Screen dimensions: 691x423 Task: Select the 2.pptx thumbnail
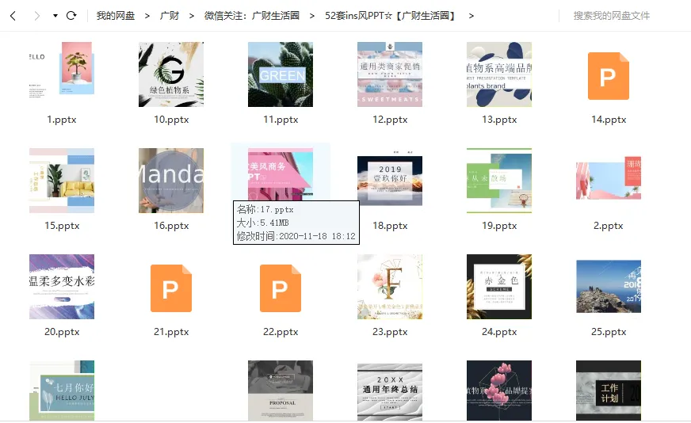click(608, 177)
